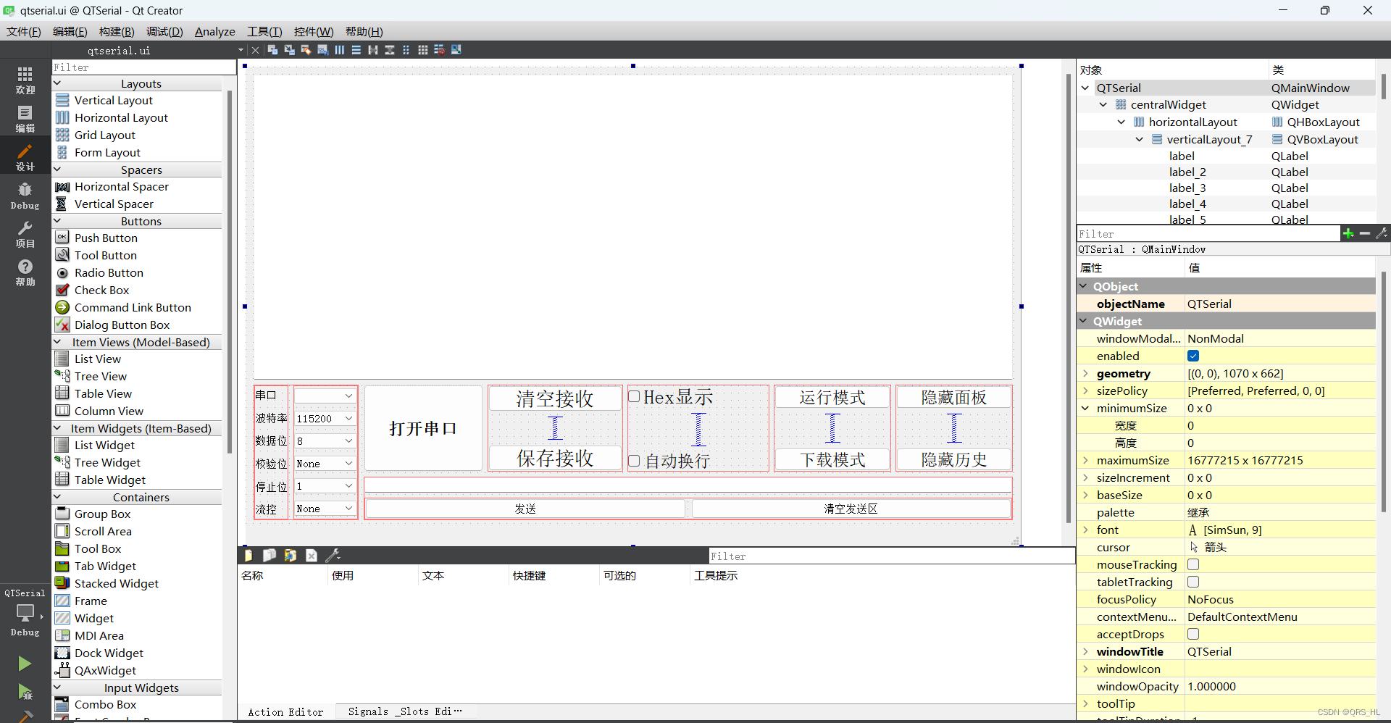Open Projects mode wrench icon
1391x723 pixels.
(x=25, y=235)
